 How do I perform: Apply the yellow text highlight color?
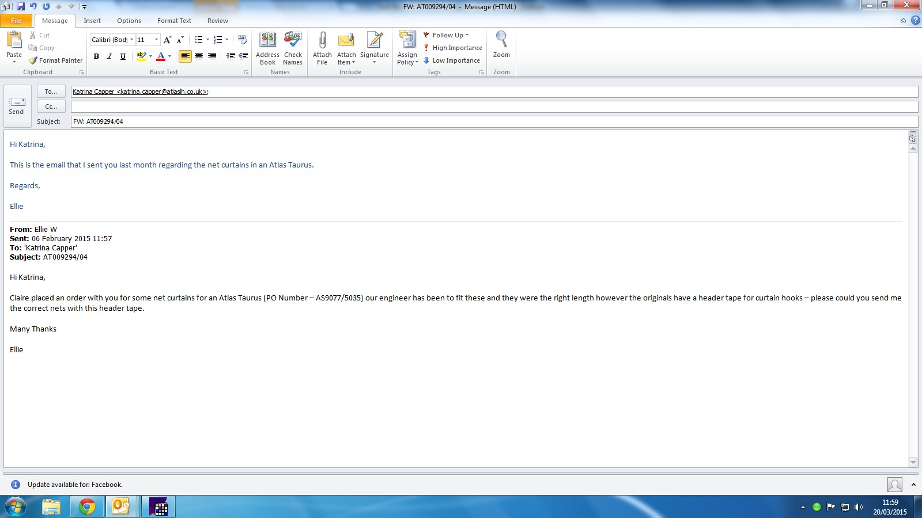pyautogui.click(x=141, y=56)
